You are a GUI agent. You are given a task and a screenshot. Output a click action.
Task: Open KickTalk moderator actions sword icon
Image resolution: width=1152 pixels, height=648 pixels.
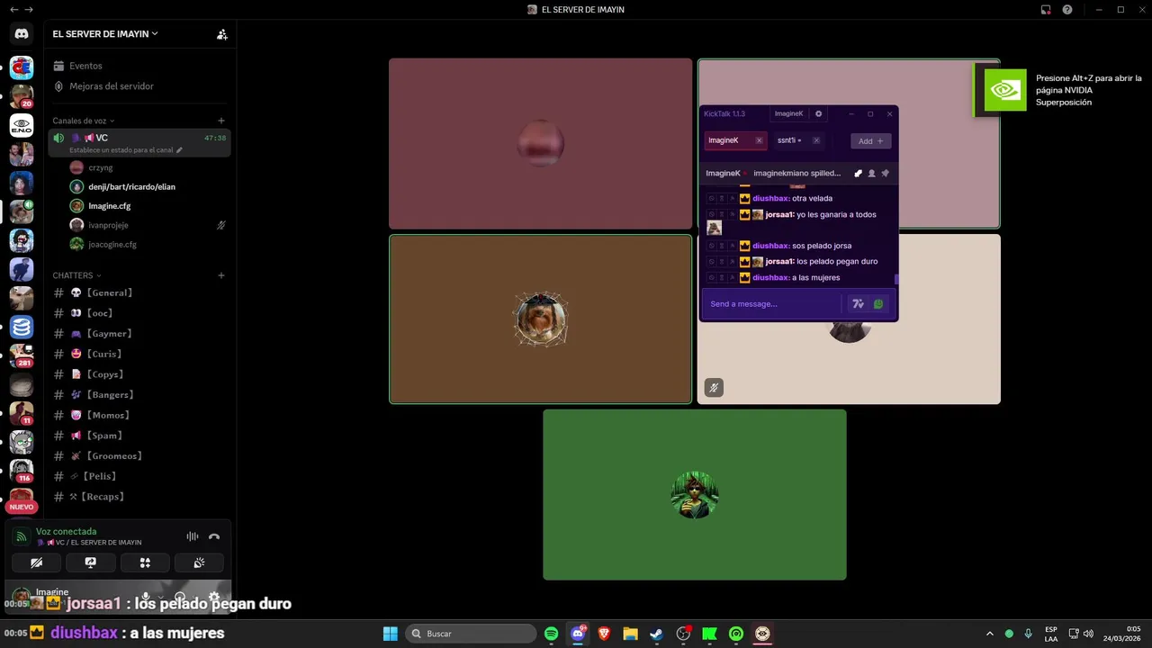(858, 173)
